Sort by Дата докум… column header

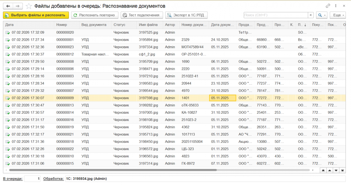222,25
